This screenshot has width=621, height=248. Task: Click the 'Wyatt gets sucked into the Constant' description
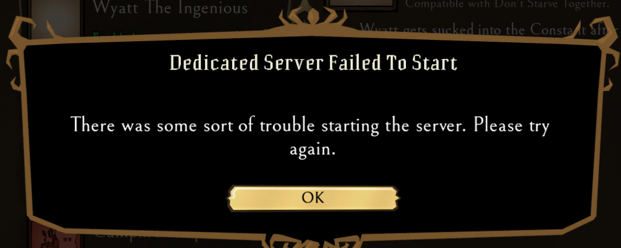[489, 29]
